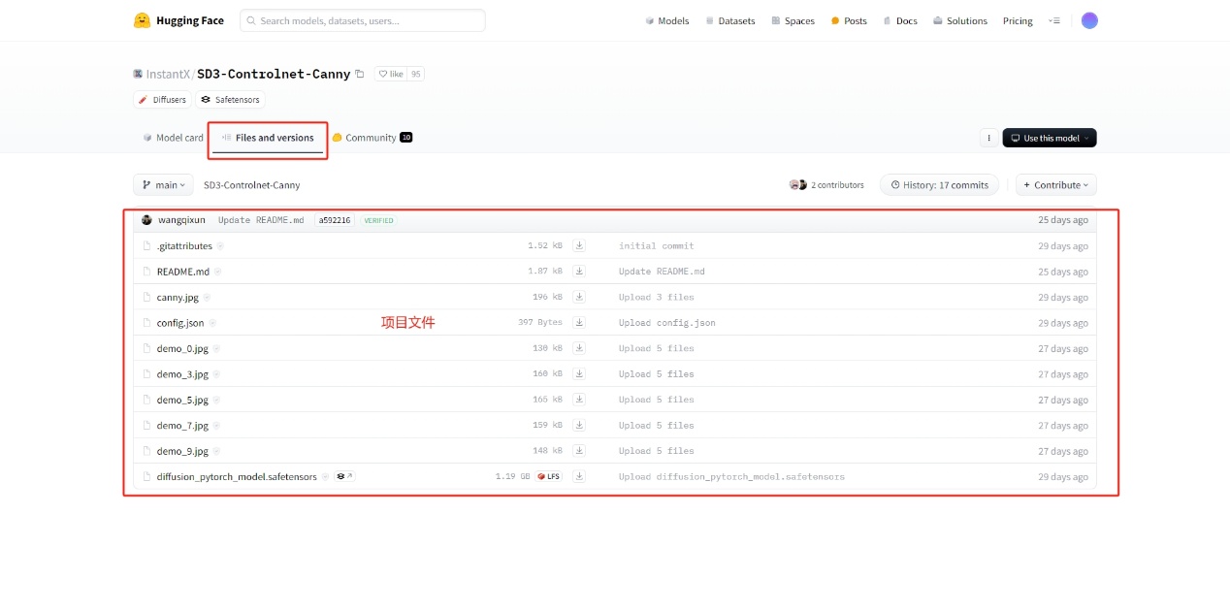The image size is (1230, 611).
Task: Open the Contribute dropdown
Action: click(1055, 185)
